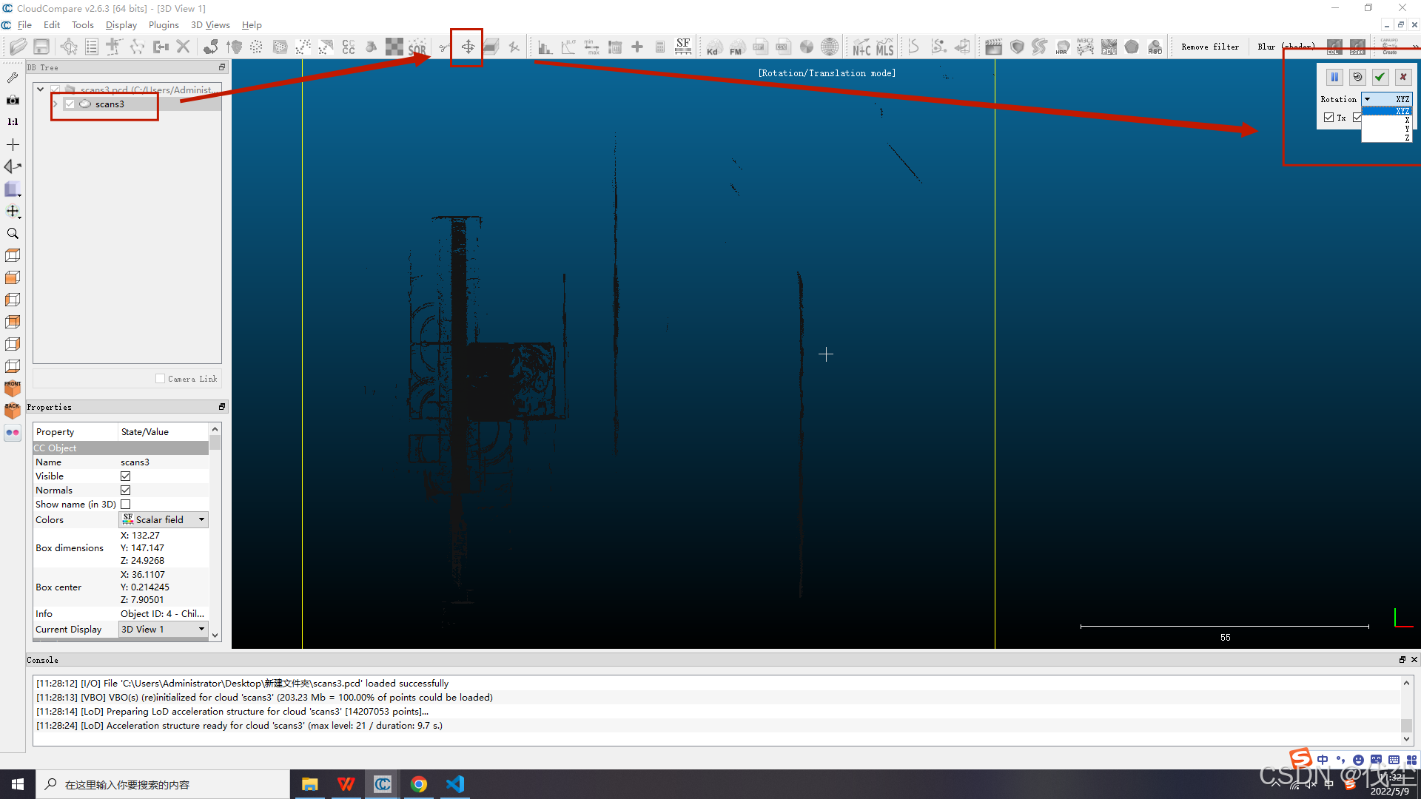
Task: Click the SOR filter icon
Action: [417, 47]
